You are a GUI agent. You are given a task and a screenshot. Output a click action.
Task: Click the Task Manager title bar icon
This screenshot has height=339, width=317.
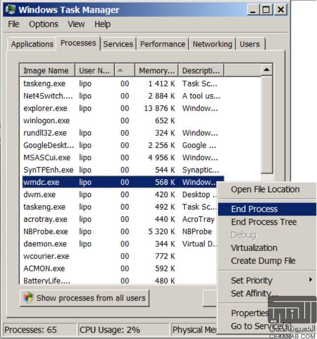(x=10, y=9)
